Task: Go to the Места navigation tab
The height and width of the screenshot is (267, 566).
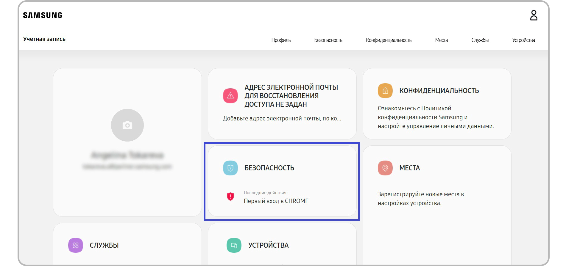Action: click(441, 40)
